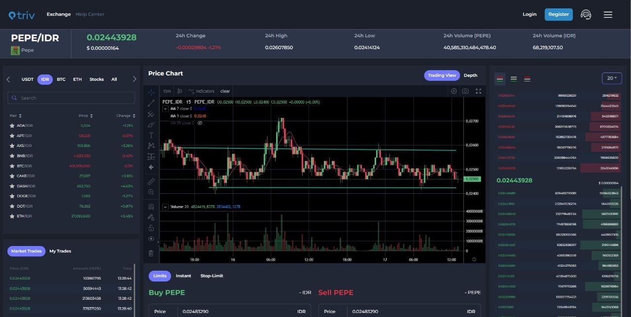Open the chart settings gear
This screenshot has width=631, height=317.
point(454,91)
